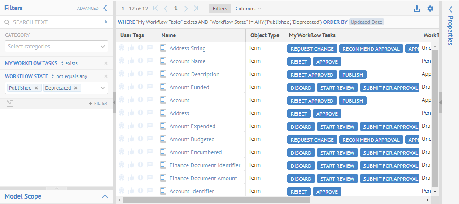Open the grid settings gear
This screenshot has width=459, height=204.
click(x=430, y=9)
